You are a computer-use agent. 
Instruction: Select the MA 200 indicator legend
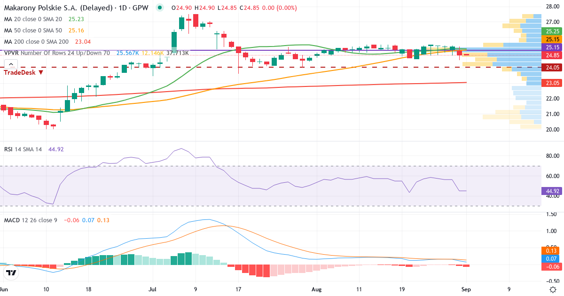click(36, 42)
